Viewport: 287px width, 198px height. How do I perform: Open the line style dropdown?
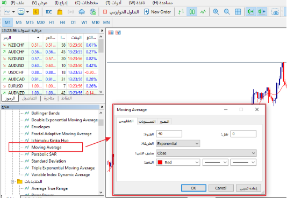[215, 163]
